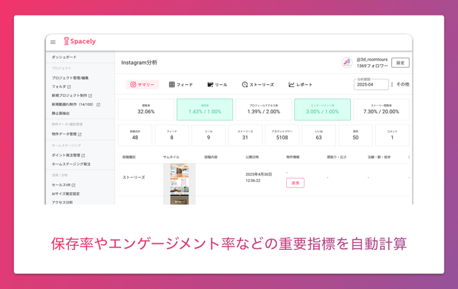Open プロジェクト管理/編集 in sidebar
Image resolution: width=458 pixels, height=289 pixels.
[x=71, y=78]
